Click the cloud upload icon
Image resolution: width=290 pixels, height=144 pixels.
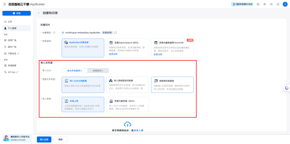pos(127,124)
